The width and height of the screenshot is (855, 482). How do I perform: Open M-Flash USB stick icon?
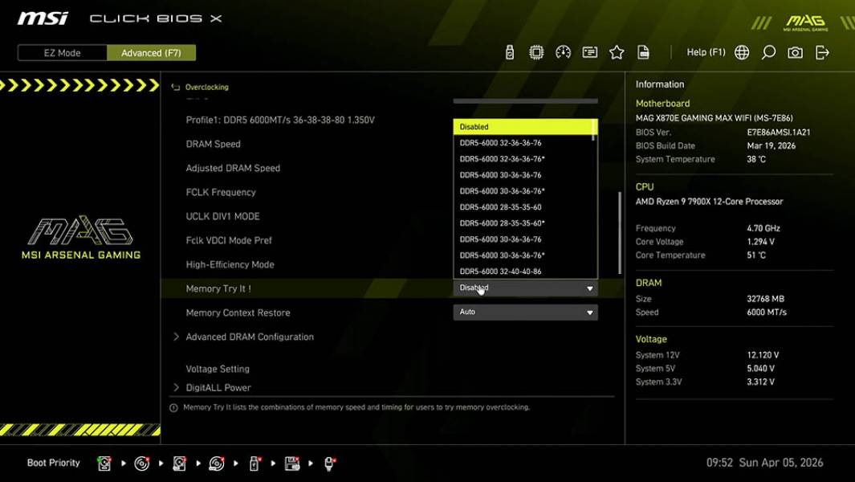pyautogui.click(x=508, y=51)
